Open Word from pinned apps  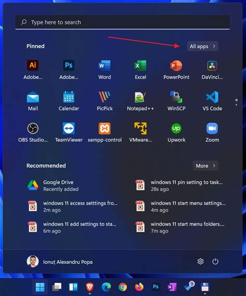[104, 70]
